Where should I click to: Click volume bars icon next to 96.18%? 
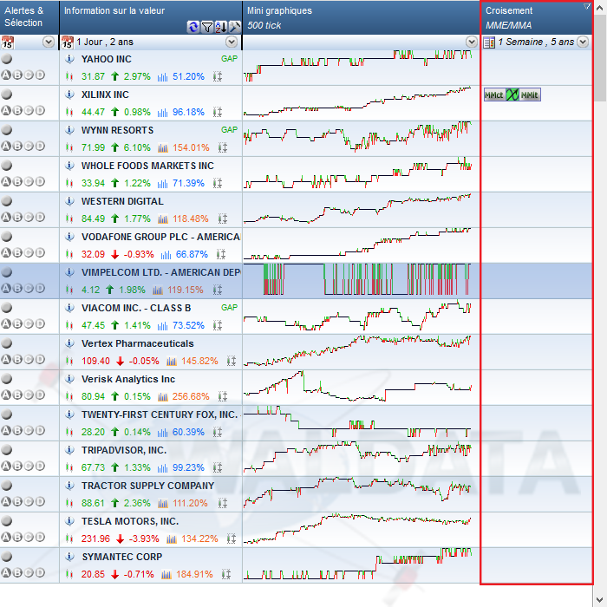(163, 112)
